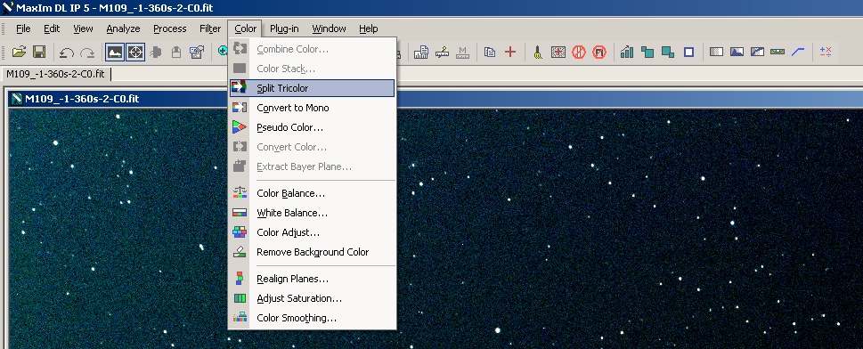Choose Pseudo Color...

click(312, 127)
